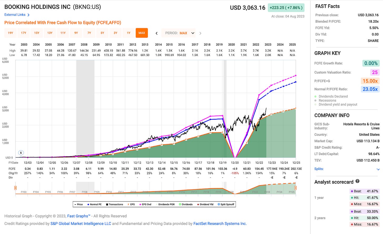The height and width of the screenshot is (234, 383).
Task: Open S&P Global Market Intelligence LLC link
Action: [81, 224]
